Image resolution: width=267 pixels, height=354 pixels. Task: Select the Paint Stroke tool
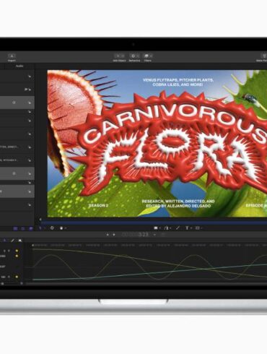pyautogui.click(x=178, y=228)
